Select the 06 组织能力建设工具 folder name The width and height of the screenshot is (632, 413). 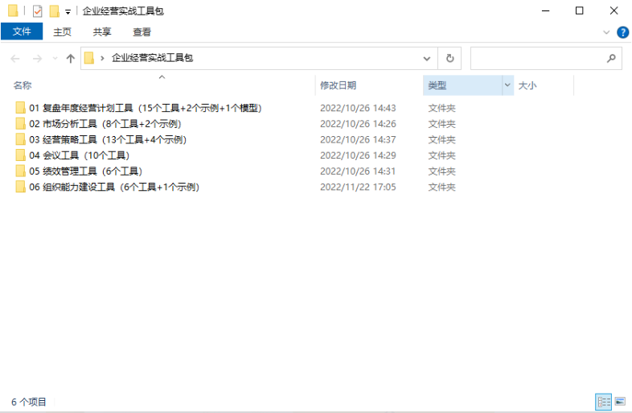tap(114, 187)
